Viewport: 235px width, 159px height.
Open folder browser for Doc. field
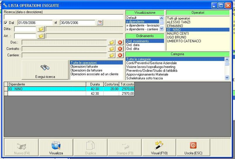tap(112, 42)
